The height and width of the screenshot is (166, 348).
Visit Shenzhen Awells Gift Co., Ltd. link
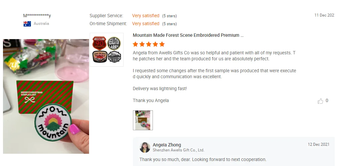click(x=178, y=150)
